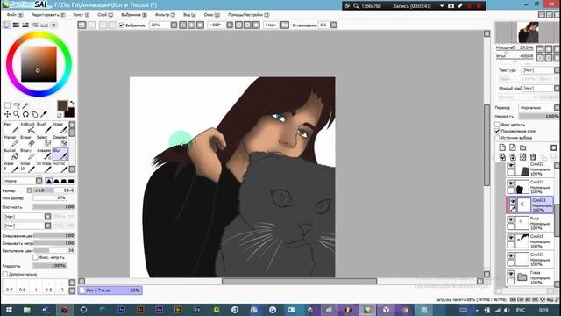The height and width of the screenshot is (316, 561).
Task: Adjust the Плотность density slider
Action: click(53, 207)
